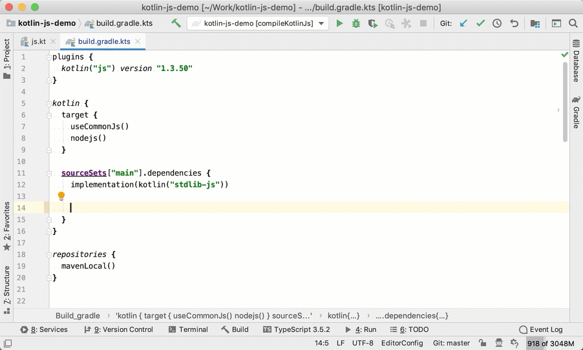Run the compileKotlinJs configuration
Image resolution: width=583 pixels, height=350 pixels.
point(339,23)
